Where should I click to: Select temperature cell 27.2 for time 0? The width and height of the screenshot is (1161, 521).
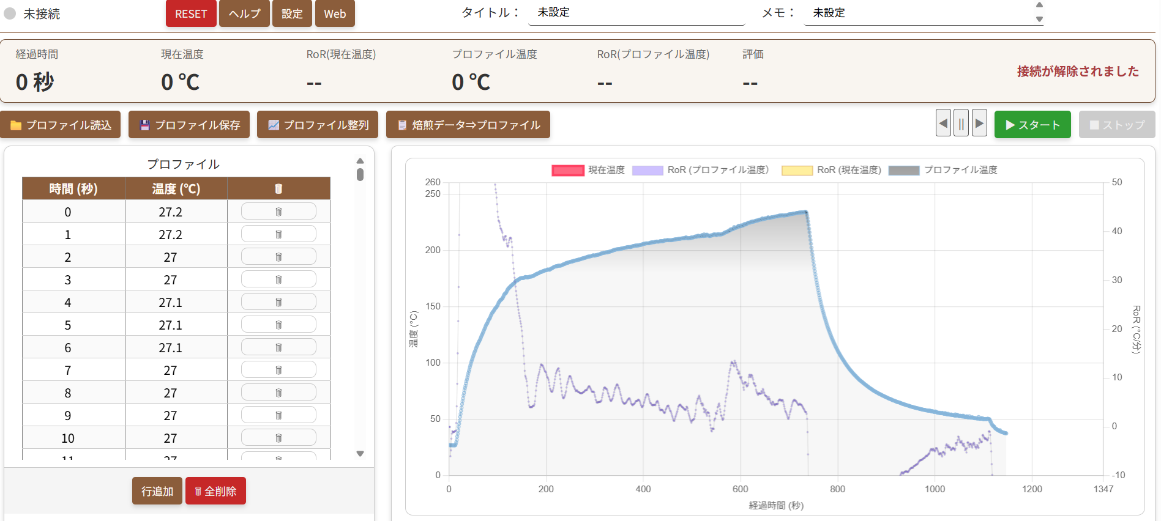point(176,212)
